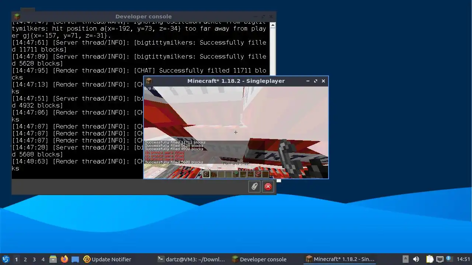Viewport: 472px width, 265px height.
Task: Switch to workspace 4
Action: (x=43, y=259)
